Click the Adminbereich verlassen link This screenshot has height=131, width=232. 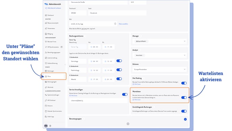coord(53,8)
